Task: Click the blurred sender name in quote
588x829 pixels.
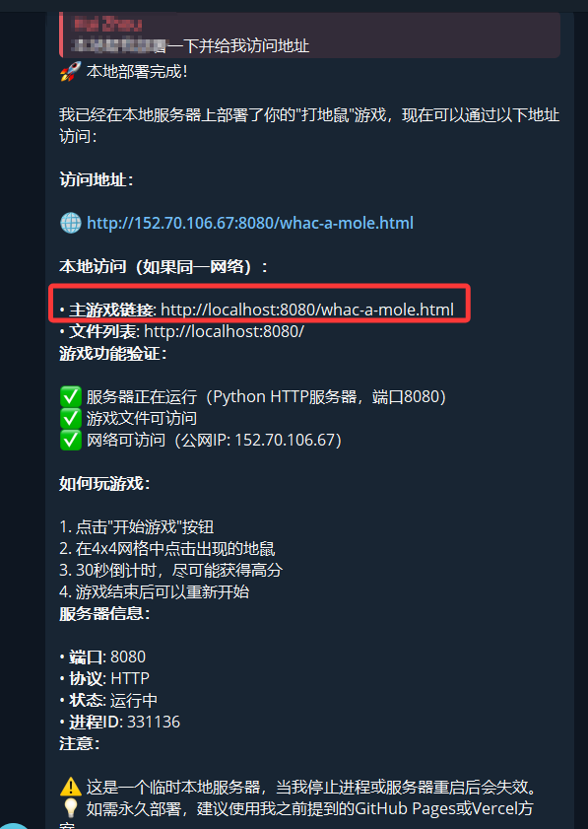Action: 107,24
